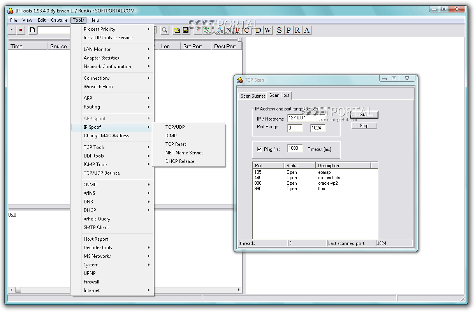The width and height of the screenshot is (475, 313).
Task: Click the Stop button in TCP Scan
Action: click(x=364, y=126)
